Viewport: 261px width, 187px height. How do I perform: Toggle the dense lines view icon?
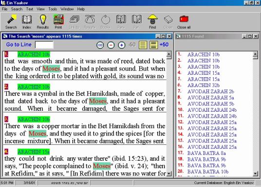(x=143, y=45)
